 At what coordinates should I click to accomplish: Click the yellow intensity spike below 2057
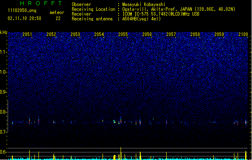[x=167, y=156]
